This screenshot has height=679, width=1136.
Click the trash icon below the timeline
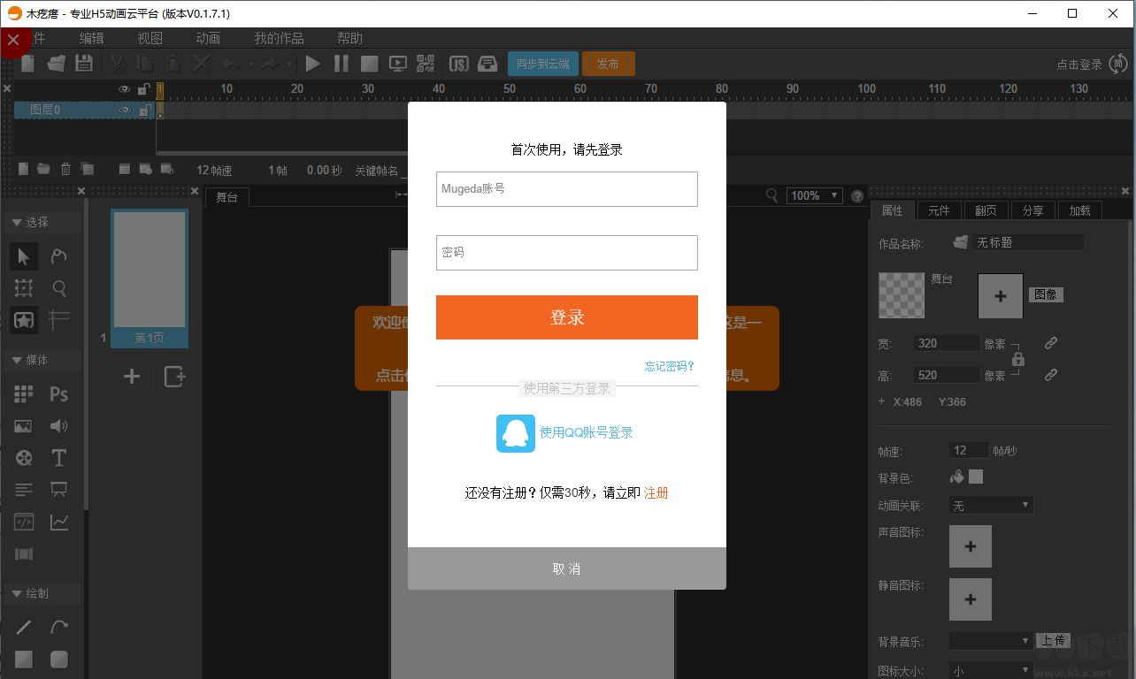pyautogui.click(x=66, y=169)
